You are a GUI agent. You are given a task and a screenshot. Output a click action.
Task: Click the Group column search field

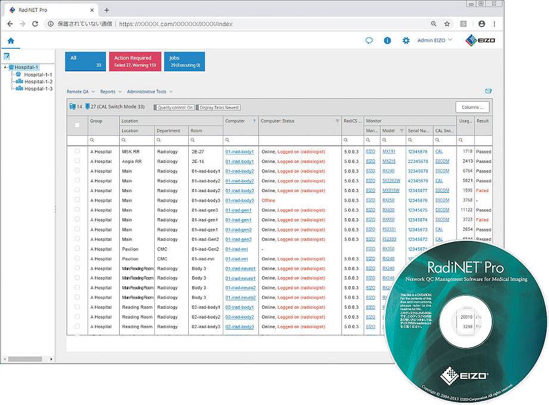point(106,140)
